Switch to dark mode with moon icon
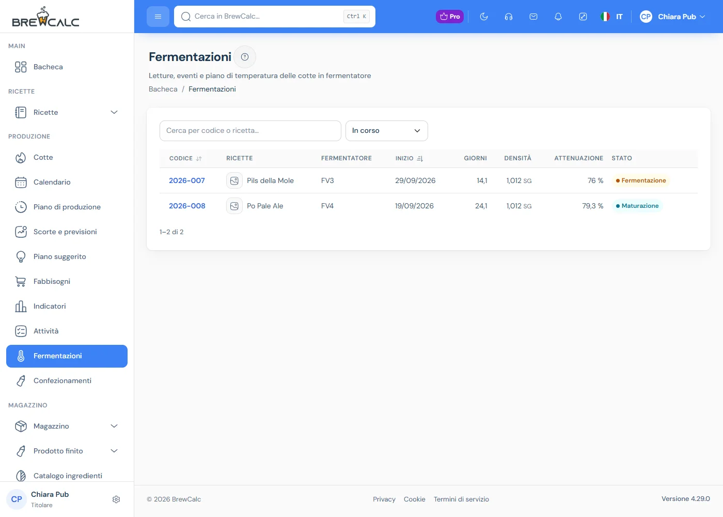The width and height of the screenshot is (723, 517). point(484,17)
